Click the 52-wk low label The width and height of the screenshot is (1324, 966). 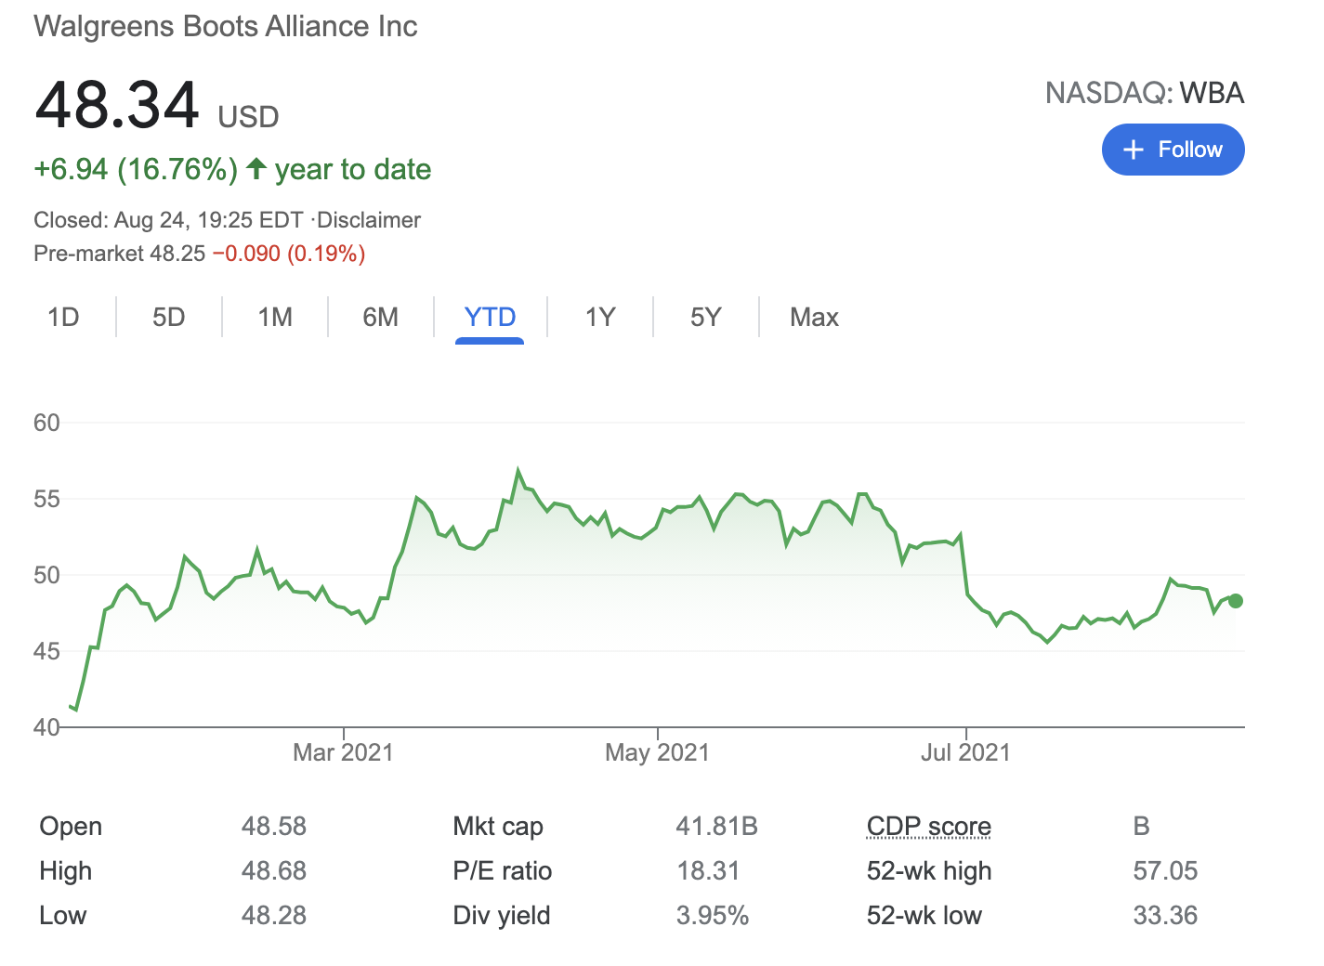[924, 915]
